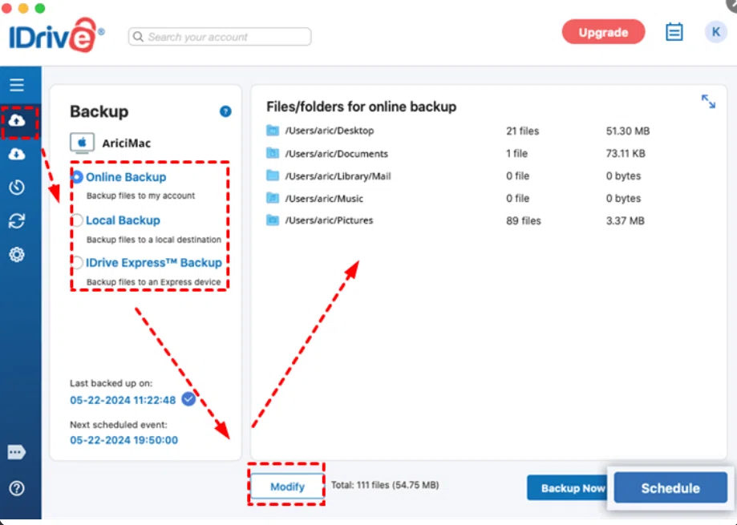The image size is (737, 525).
Task: Open the Sync arrows sidebar icon
Action: pyautogui.click(x=17, y=220)
